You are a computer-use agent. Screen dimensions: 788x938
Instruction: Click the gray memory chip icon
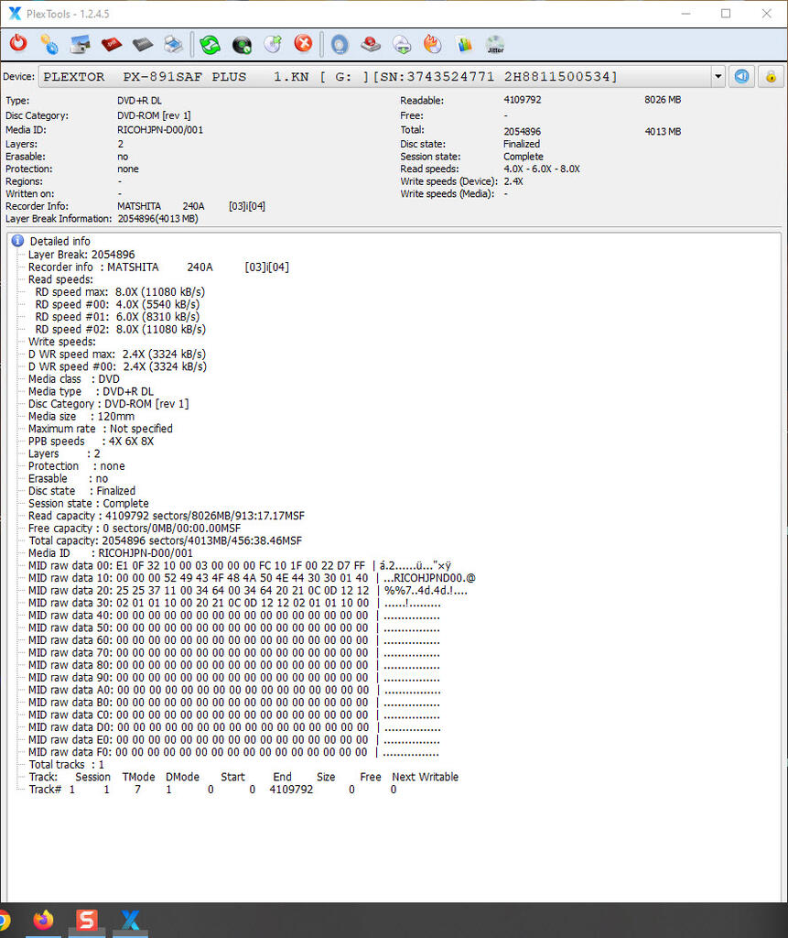(142, 44)
